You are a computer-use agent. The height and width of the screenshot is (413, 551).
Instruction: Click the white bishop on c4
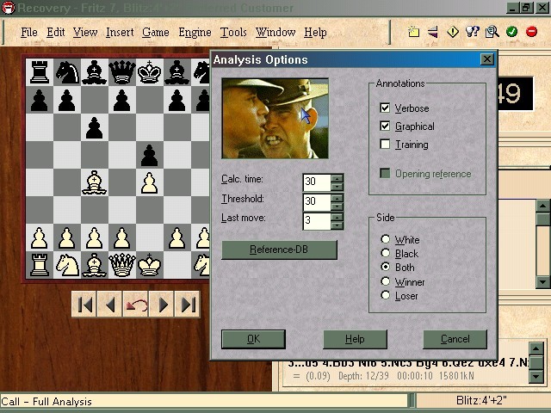94,182
